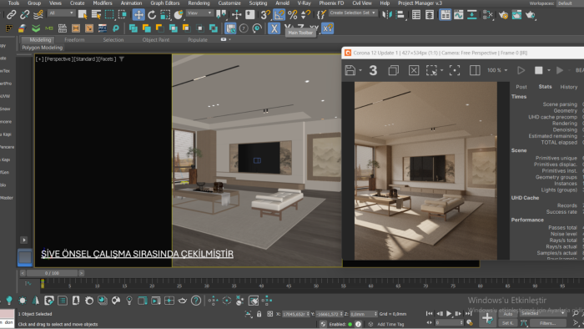Stop the Corona render
The height and width of the screenshot is (329, 584).
tap(539, 70)
